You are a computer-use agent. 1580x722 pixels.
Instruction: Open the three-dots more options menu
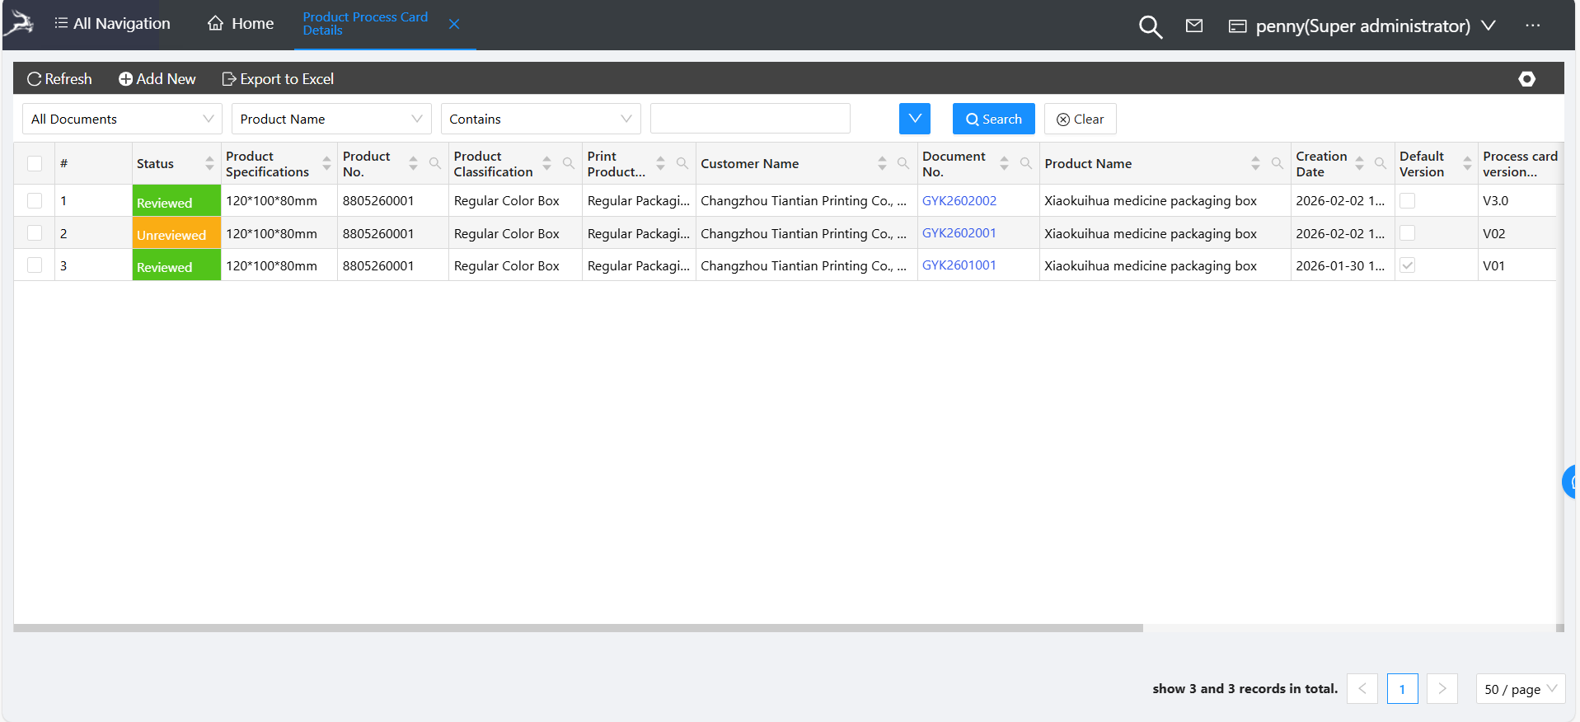click(x=1532, y=26)
